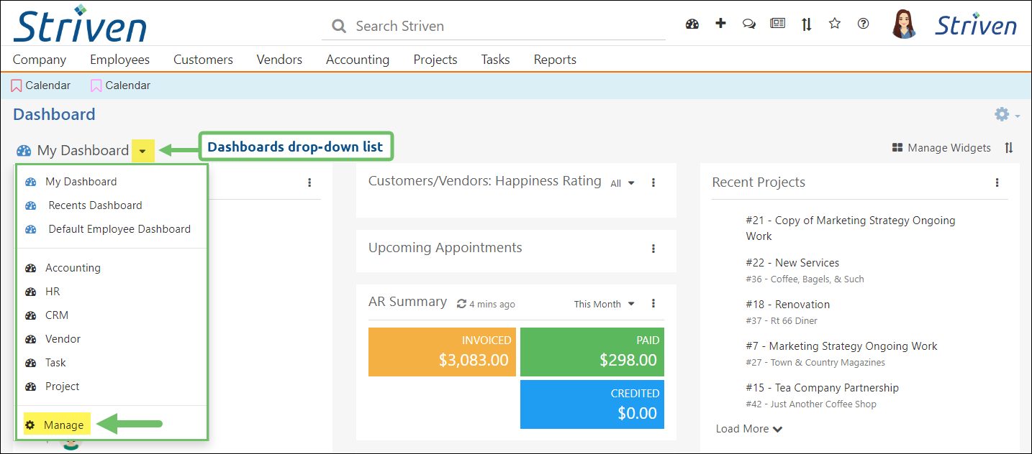1032x454 pixels.
Task: Open the help question mark icon
Action: point(864,24)
